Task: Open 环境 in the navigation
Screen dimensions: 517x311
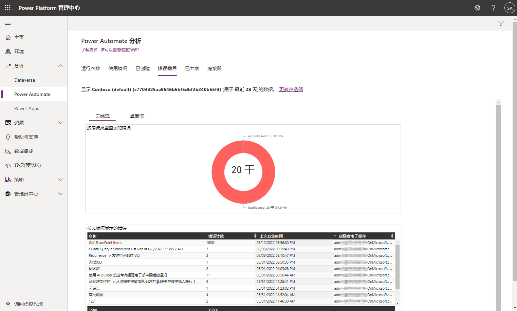Action: [19, 51]
